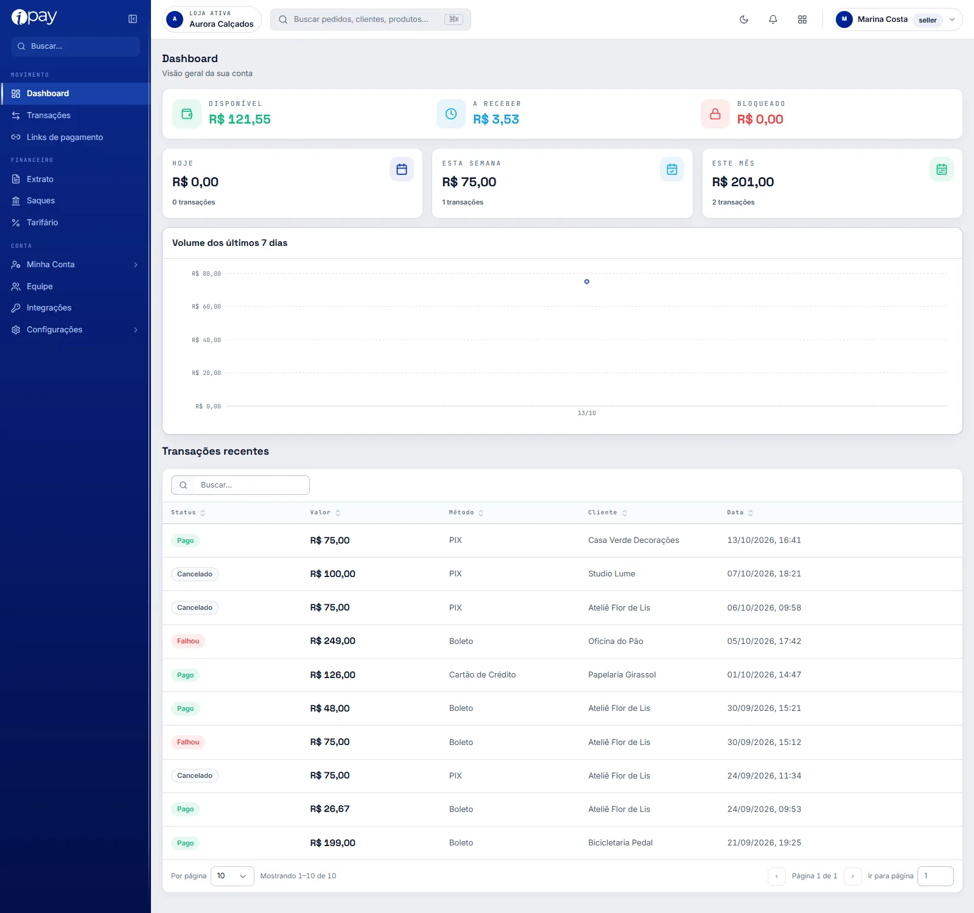Click the lock icon beside Bloqueado
The image size is (974, 913).
[x=715, y=114]
